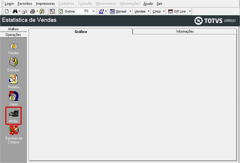Viewport: 240px width, 163px height.
Task: Click the Estoque sidebar label
Action: 13,70
